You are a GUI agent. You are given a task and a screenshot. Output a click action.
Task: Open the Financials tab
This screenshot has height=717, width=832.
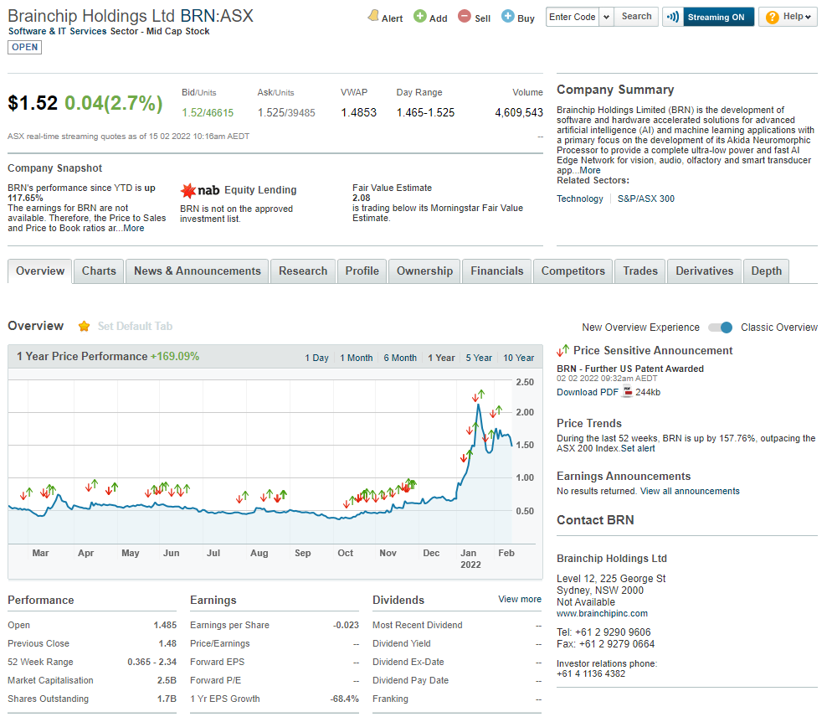(x=496, y=271)
